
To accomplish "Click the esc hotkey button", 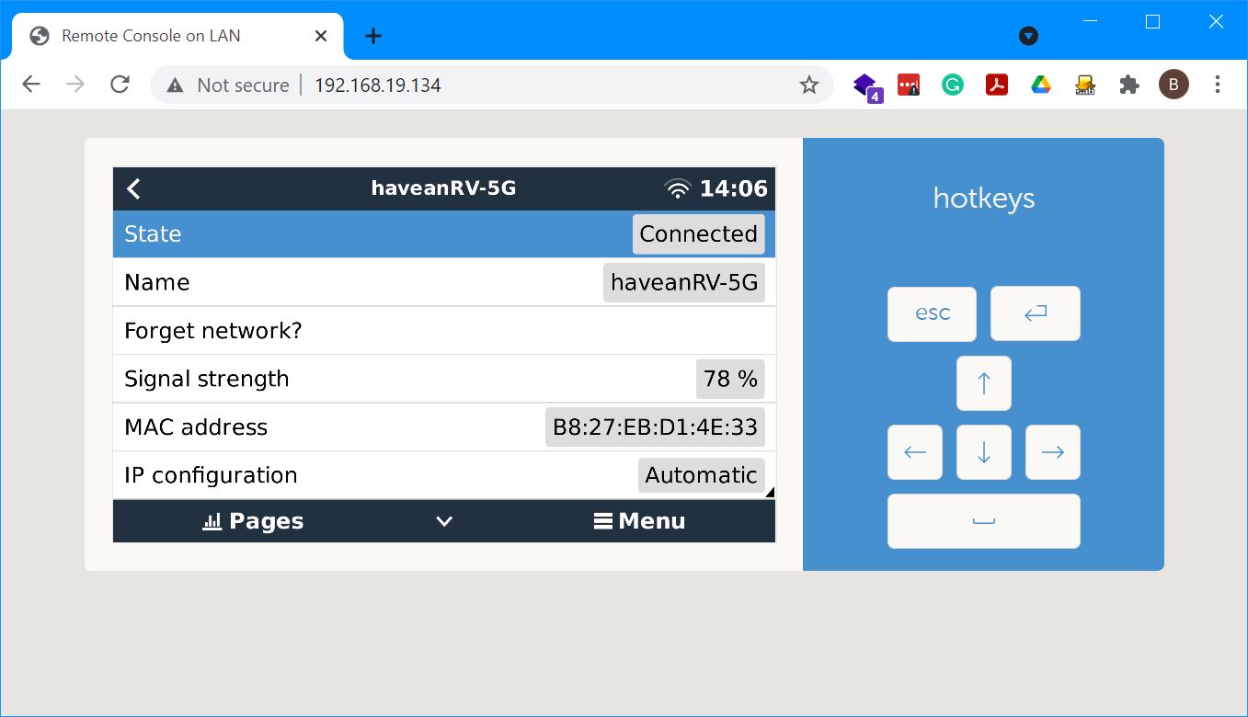I will coord(933,313).
